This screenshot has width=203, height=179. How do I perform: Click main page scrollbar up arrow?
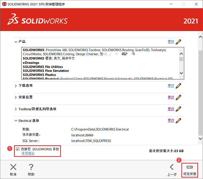point(200,37)
